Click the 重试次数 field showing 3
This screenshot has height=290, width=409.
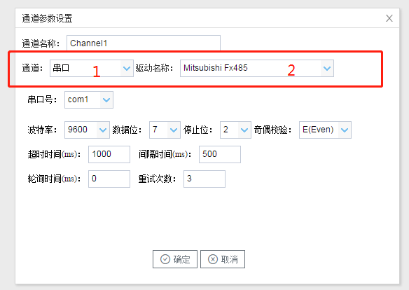point(204,179)
